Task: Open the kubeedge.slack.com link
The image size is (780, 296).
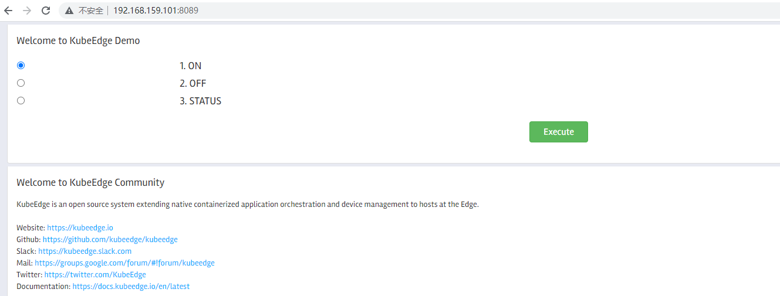Action: [85, 251]
